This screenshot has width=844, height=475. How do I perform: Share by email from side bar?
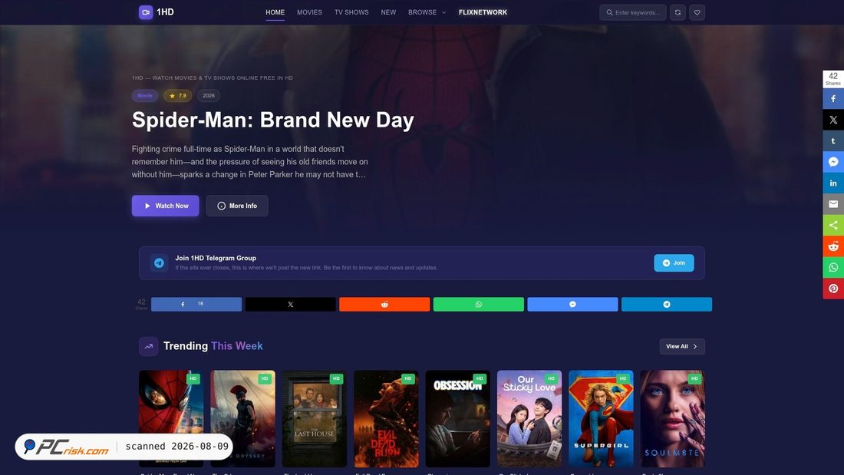pyautogui.click(x=833, y=204)
